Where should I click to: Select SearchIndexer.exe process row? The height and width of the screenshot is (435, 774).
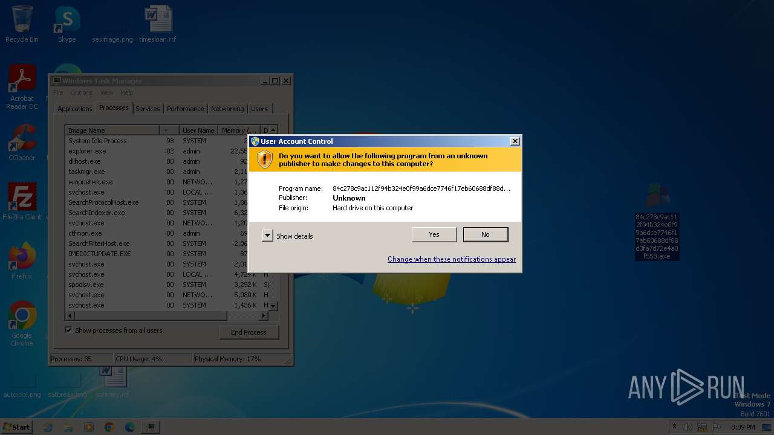pos(167,213)
